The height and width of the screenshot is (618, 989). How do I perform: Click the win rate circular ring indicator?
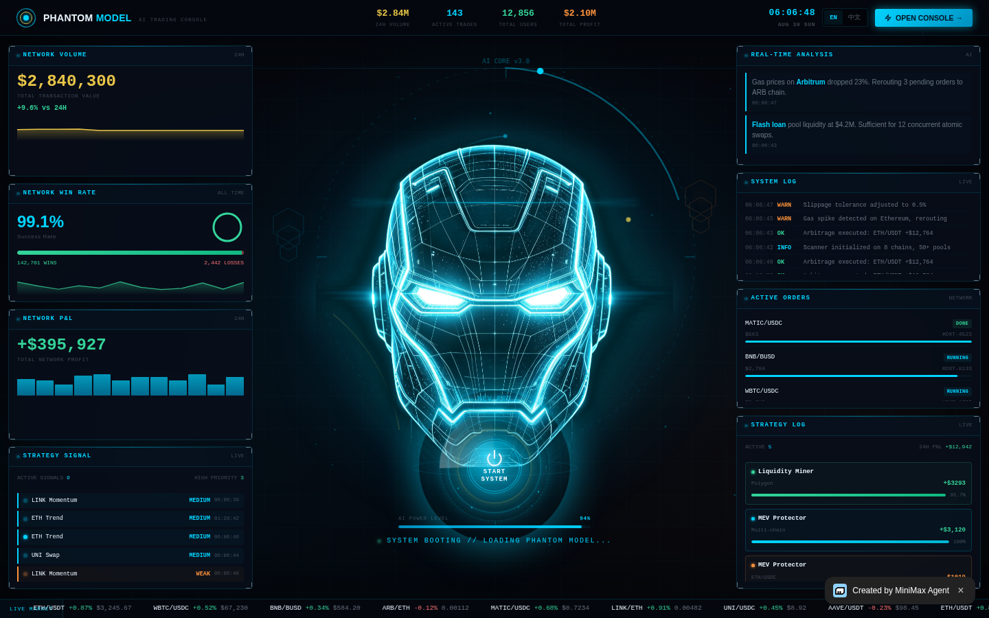click(227, 227)
